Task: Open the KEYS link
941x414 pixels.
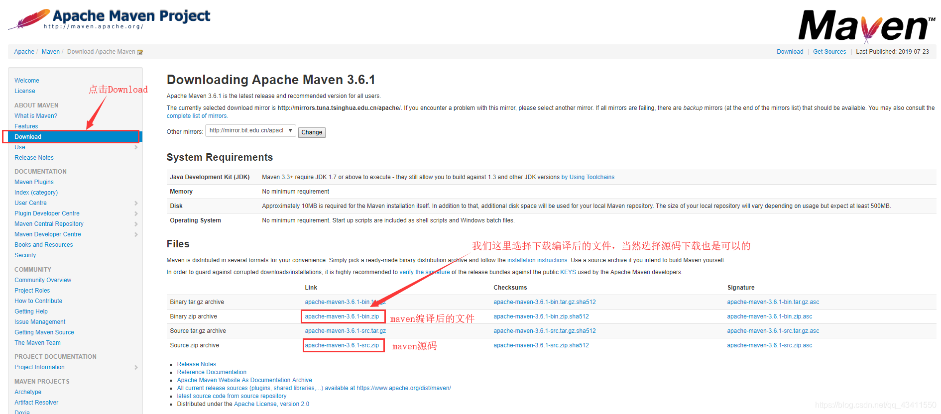Action: (x=568, y=272)
